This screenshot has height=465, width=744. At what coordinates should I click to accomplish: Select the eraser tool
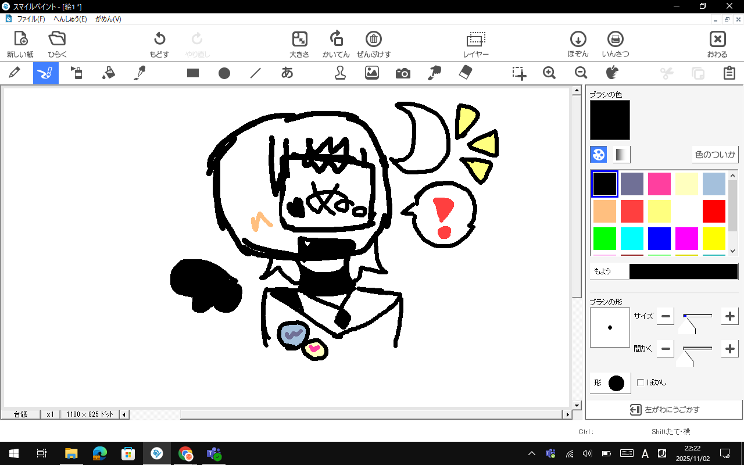[x=466, y=73]
